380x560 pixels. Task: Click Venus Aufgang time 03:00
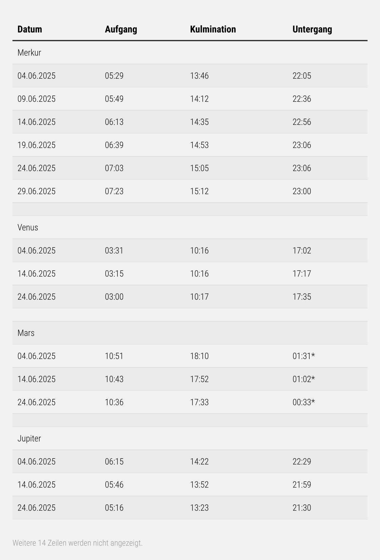114,297
